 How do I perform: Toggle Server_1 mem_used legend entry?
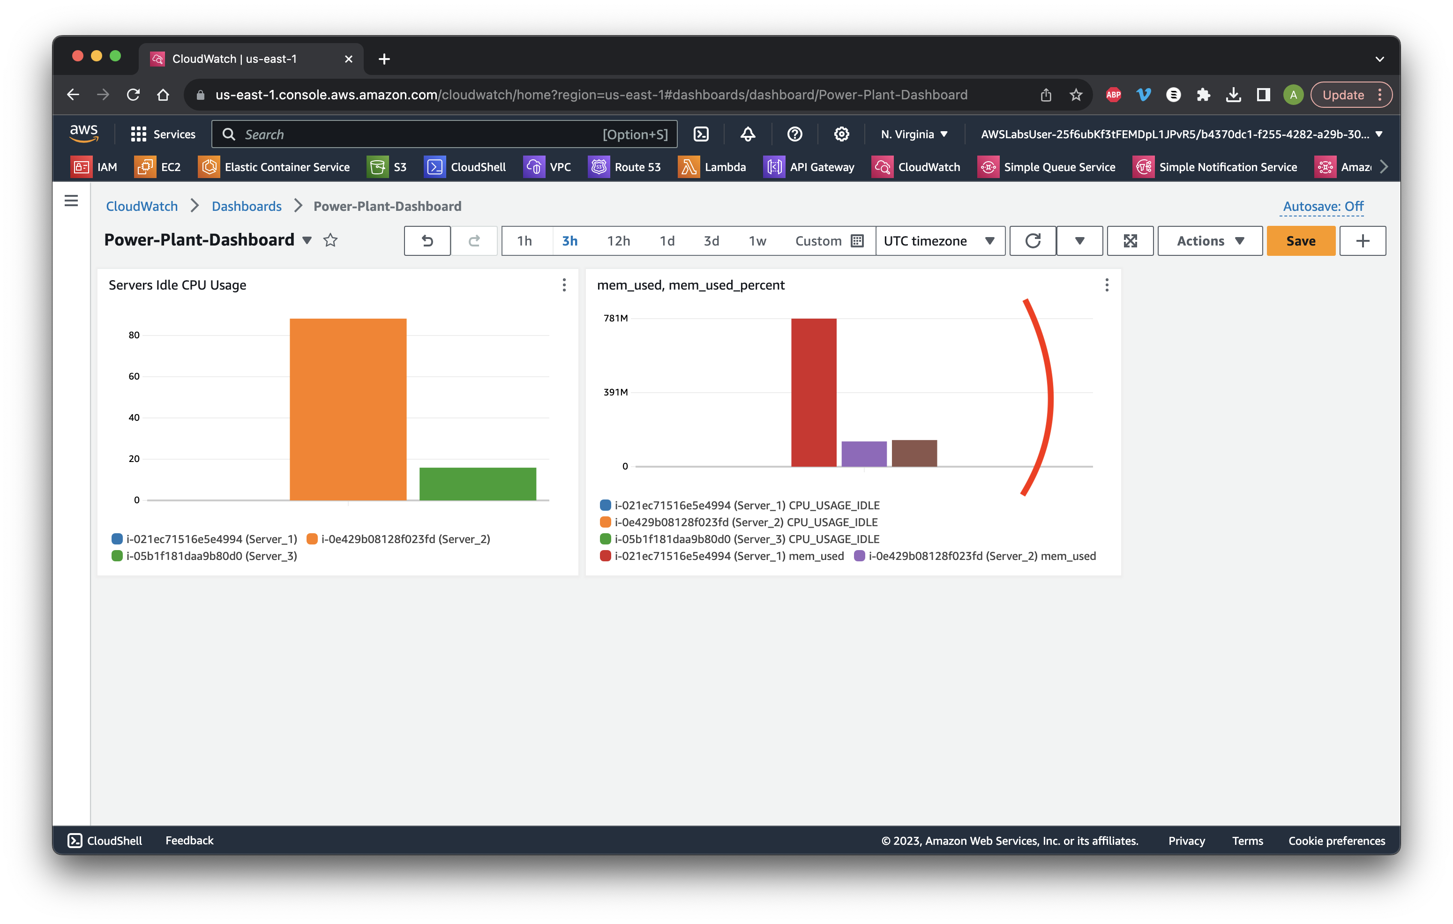(722, 556)
